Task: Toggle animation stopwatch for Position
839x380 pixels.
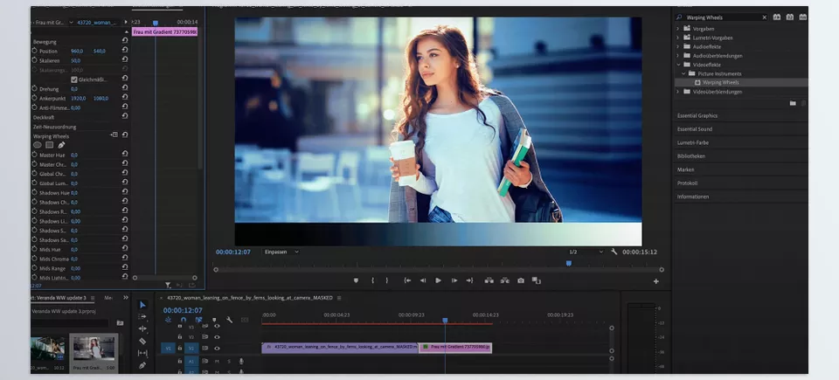Action: (x=35, y=51)
